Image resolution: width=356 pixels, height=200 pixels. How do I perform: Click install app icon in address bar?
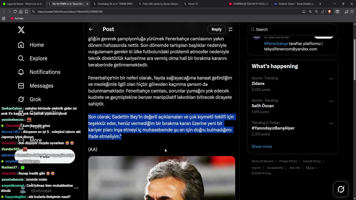(x=304, y=12)
